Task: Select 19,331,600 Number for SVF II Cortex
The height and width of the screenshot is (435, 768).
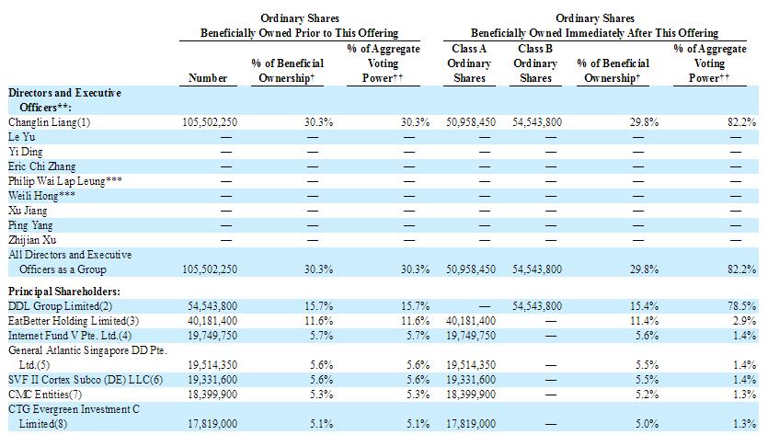Action: (212, 380)
